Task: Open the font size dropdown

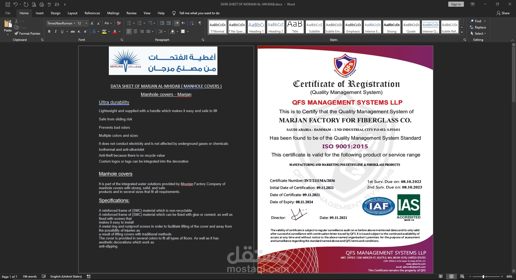Action: tap(87, 23)
